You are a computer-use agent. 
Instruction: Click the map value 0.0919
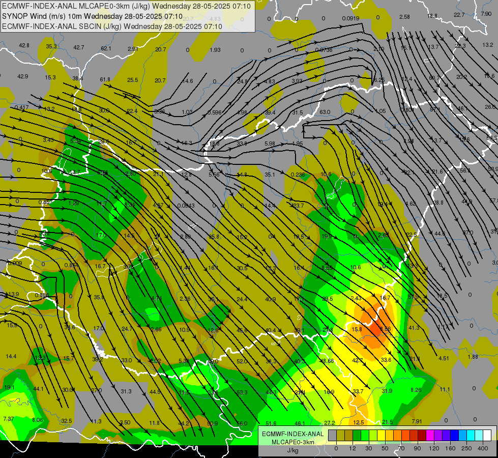[x=350, y=18]
